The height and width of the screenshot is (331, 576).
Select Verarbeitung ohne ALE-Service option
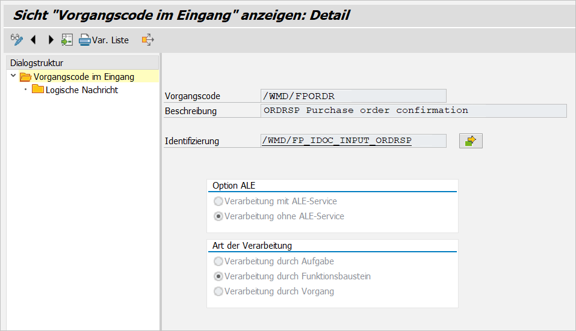click(218, 216)
